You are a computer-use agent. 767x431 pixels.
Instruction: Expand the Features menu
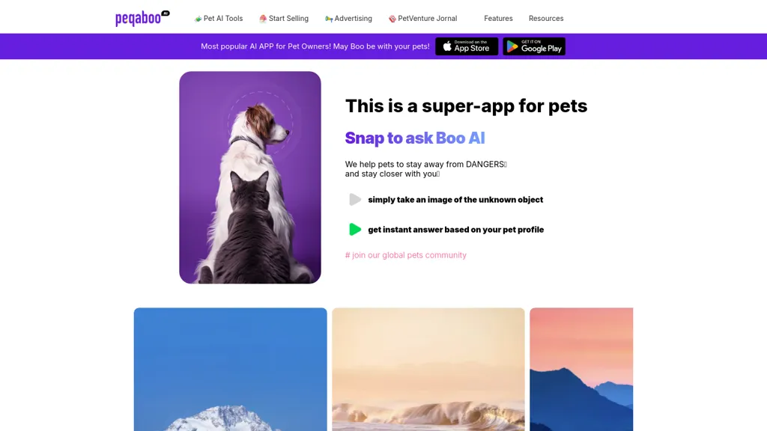498,19
